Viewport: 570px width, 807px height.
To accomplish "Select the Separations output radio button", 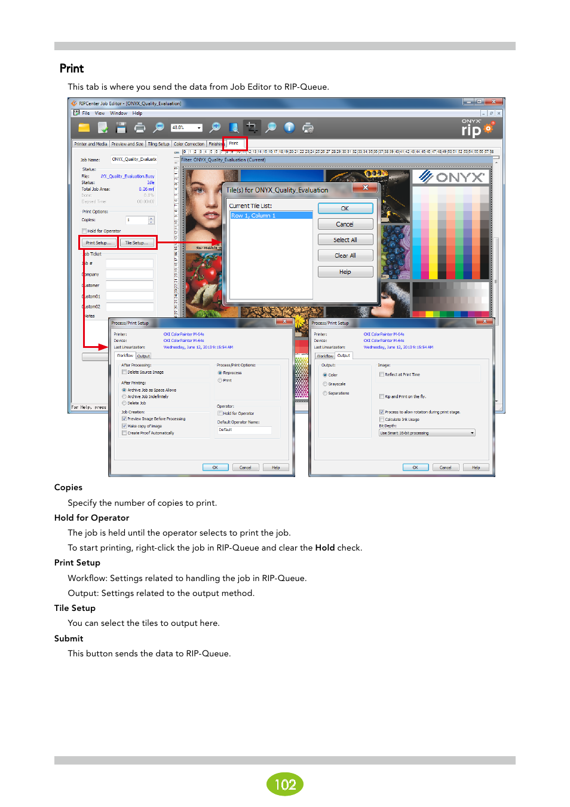I will pos(325,393).
